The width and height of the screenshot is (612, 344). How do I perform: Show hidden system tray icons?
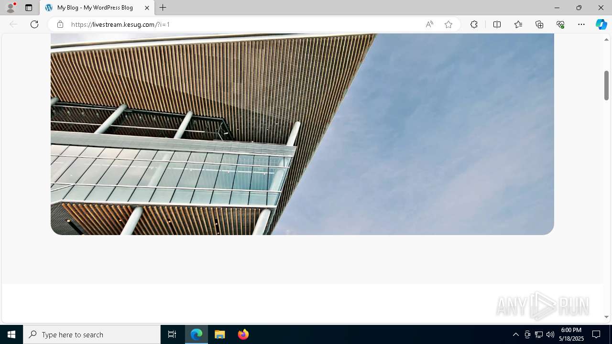515,334
